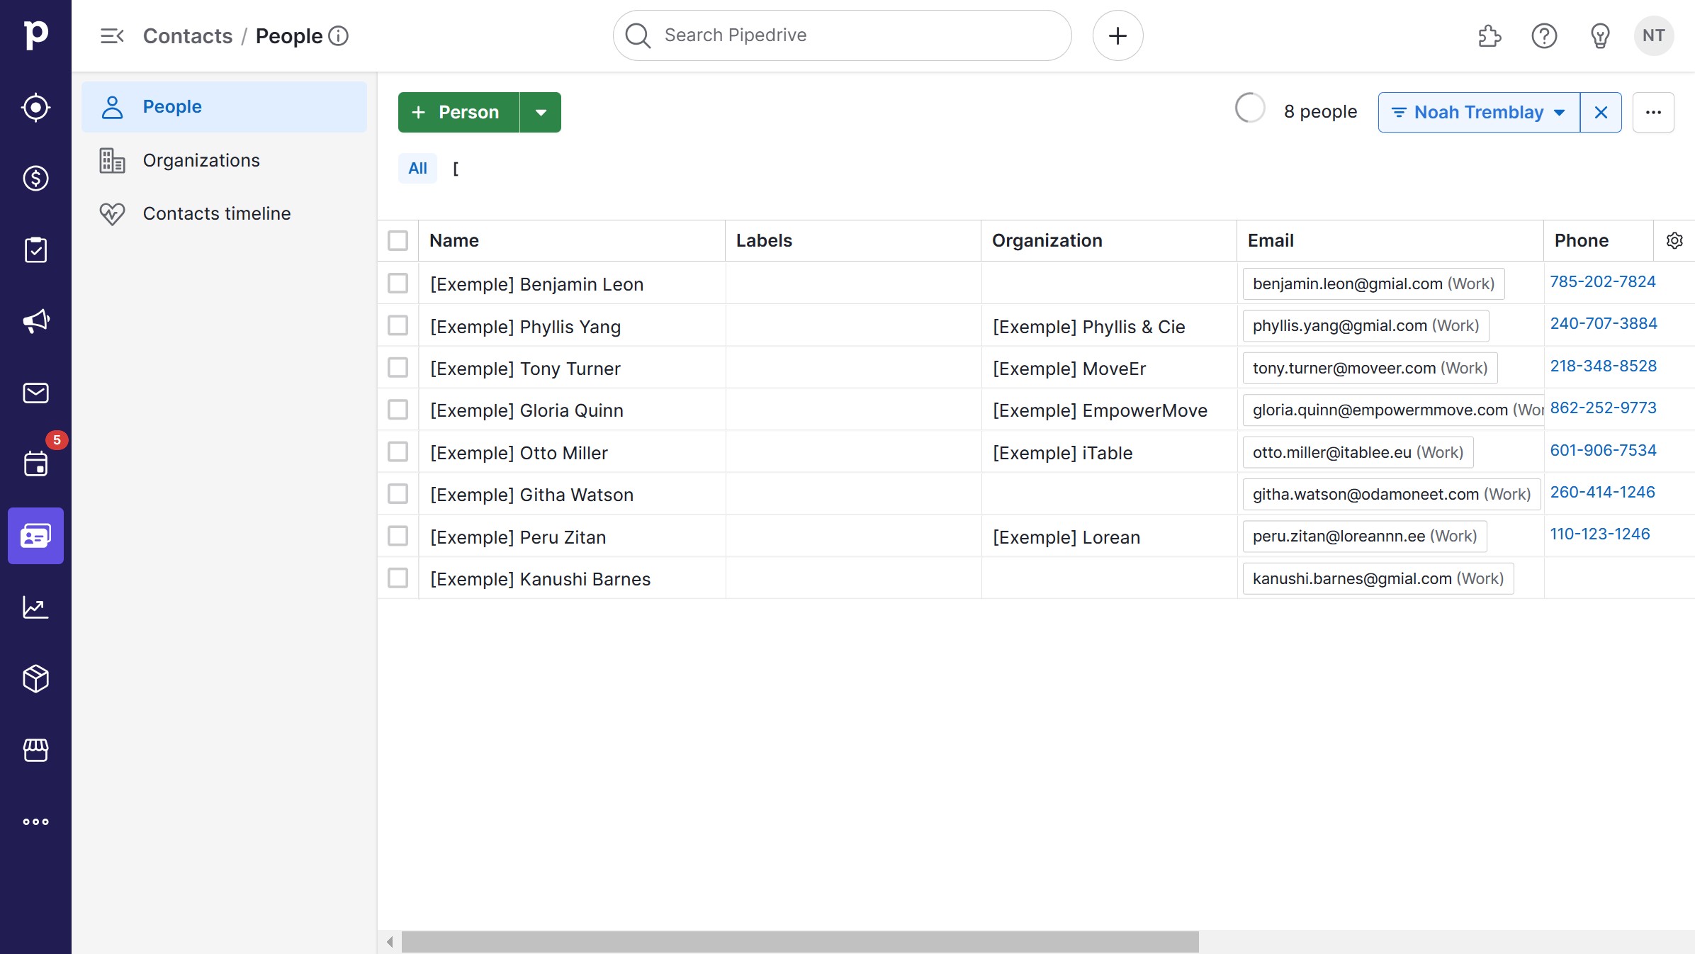
Task: Open the Noah Tremblay filter dropdown
Action: [1479, 112]
